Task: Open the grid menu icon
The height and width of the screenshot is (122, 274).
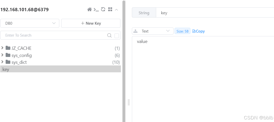Action: click(x=110, y=9)
